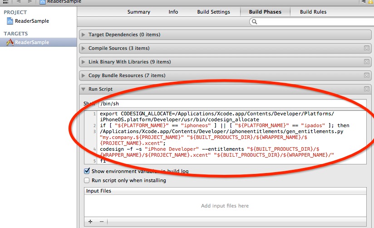
Task: Click the yellow warning indicator in jump bar
Action: 370,1
